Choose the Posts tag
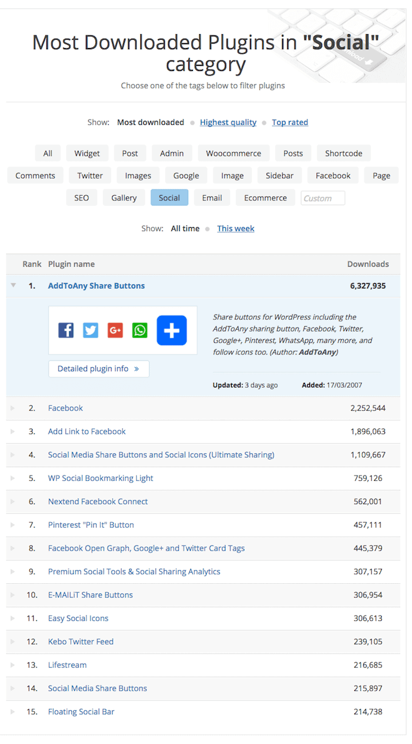The height and width of the screenshot is (744, 412). (x=293, y=153)
